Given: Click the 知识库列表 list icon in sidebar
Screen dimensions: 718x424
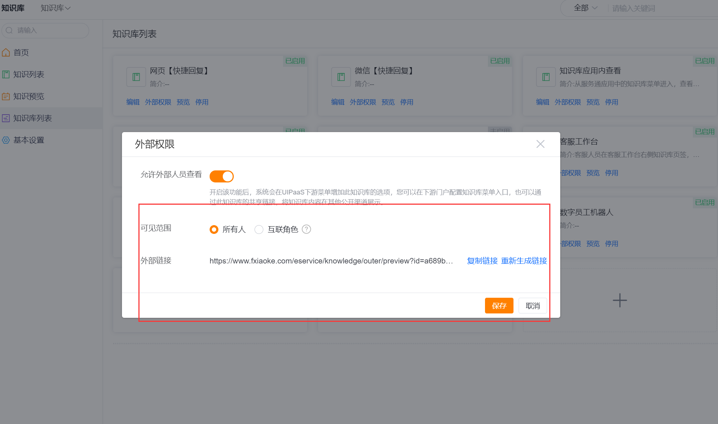Looking at the screenshot, I should tap(6, 118).
